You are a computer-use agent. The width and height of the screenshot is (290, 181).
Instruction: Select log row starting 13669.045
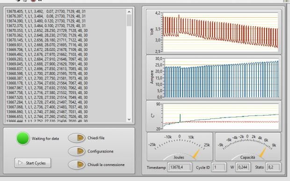pos(47,64)
